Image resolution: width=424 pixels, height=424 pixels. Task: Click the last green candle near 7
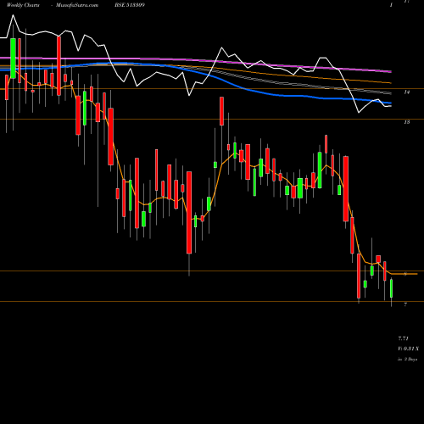[392, 288]
